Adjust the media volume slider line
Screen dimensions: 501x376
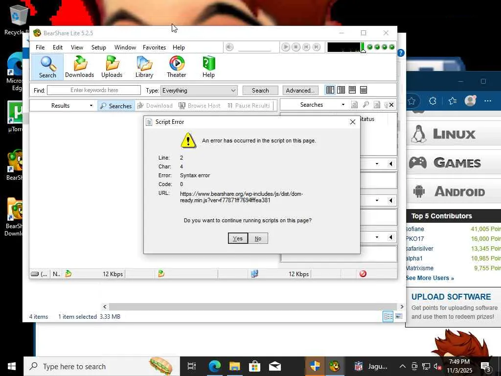[254, 50]
